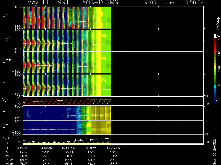Click the white top segment of color bar
The image size is (221, 165).
(x=215, y=36)
